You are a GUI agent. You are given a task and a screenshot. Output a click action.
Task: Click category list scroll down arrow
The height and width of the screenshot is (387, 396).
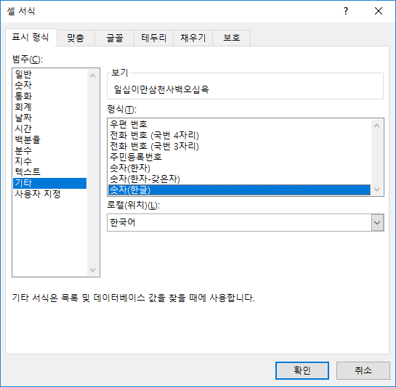(93, 270)
